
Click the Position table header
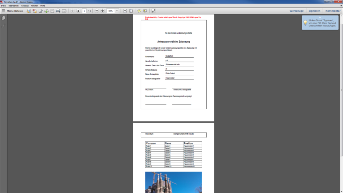(x=188, y=143)
